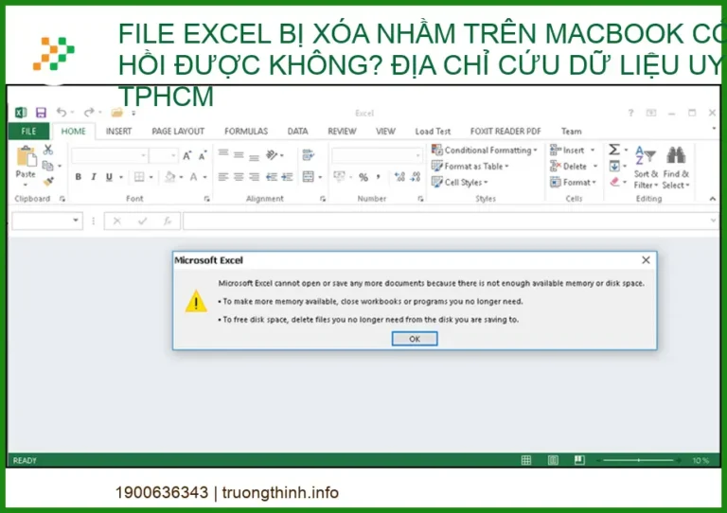Screen dimensions: 727x513
Task: Toggle the Wrap Text icon
Action: (309, 155)
